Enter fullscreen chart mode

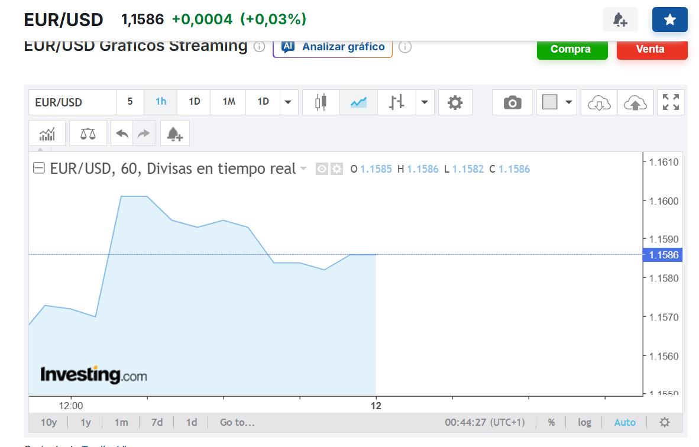coord(671,102)
